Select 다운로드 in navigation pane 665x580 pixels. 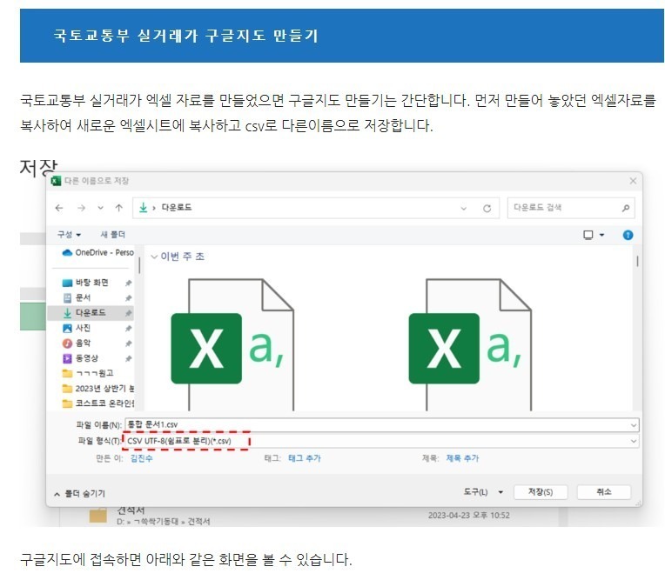click(x=91, y=313)
